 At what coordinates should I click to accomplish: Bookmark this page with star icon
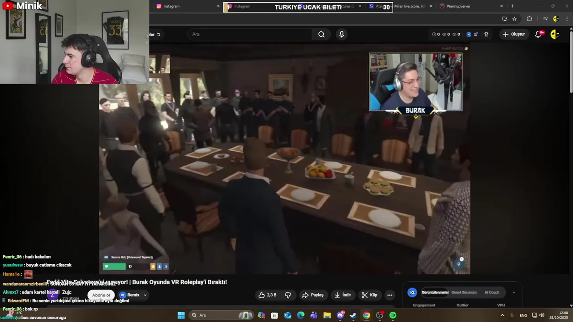pyautogui.click(x=514, y=19)
